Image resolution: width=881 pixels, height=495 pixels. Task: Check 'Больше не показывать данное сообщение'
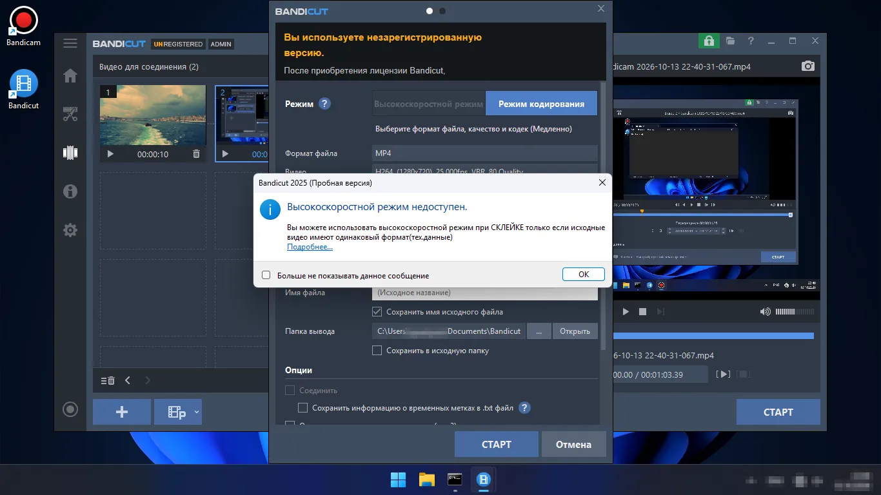(266, 275)
